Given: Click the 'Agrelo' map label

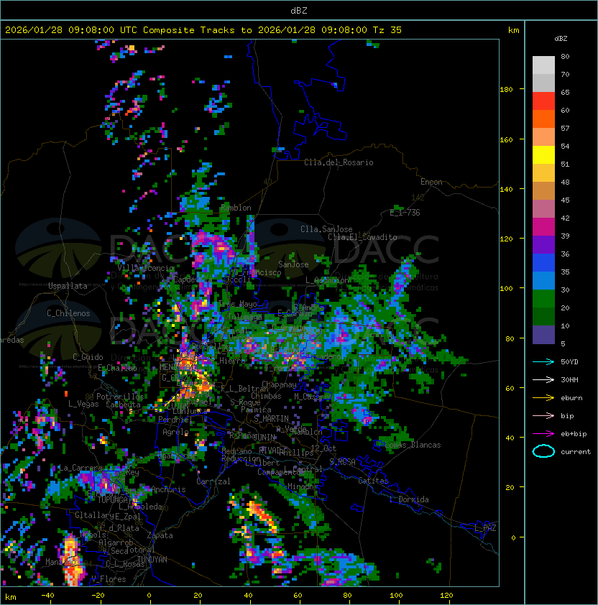Looking at the screenshot, I should 175,432.
